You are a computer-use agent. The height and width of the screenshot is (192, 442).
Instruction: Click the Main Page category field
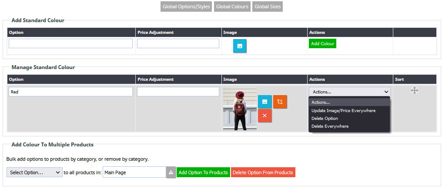coord(134,172)
